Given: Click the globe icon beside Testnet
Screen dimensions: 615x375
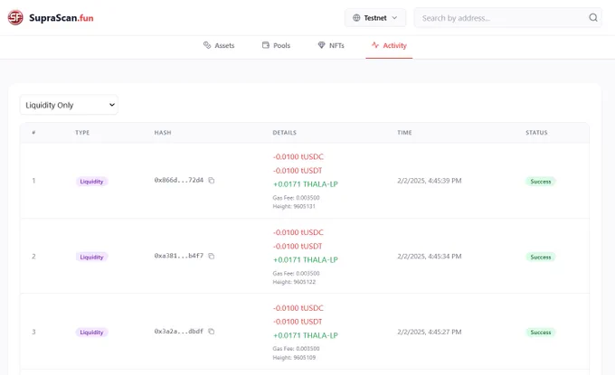Looking at the screenshot, I should click(356, 18).
